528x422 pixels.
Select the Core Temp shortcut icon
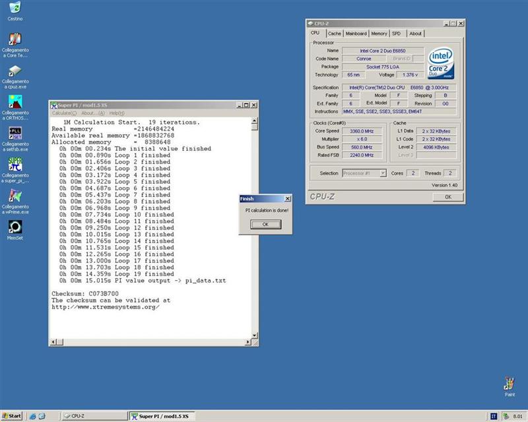click(x=15, y=39)
